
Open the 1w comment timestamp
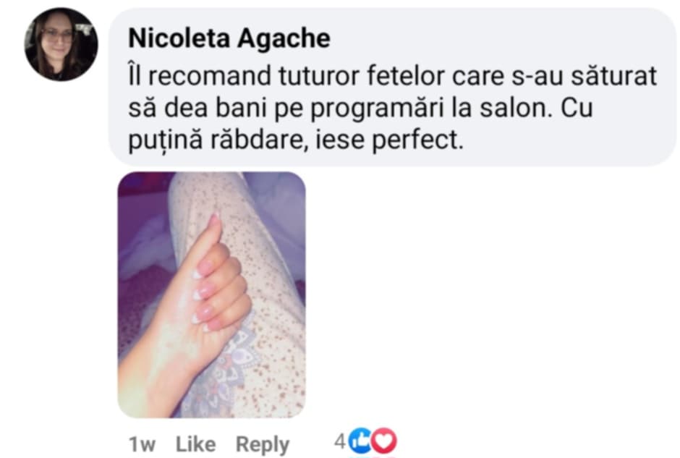tap(142, 444)
